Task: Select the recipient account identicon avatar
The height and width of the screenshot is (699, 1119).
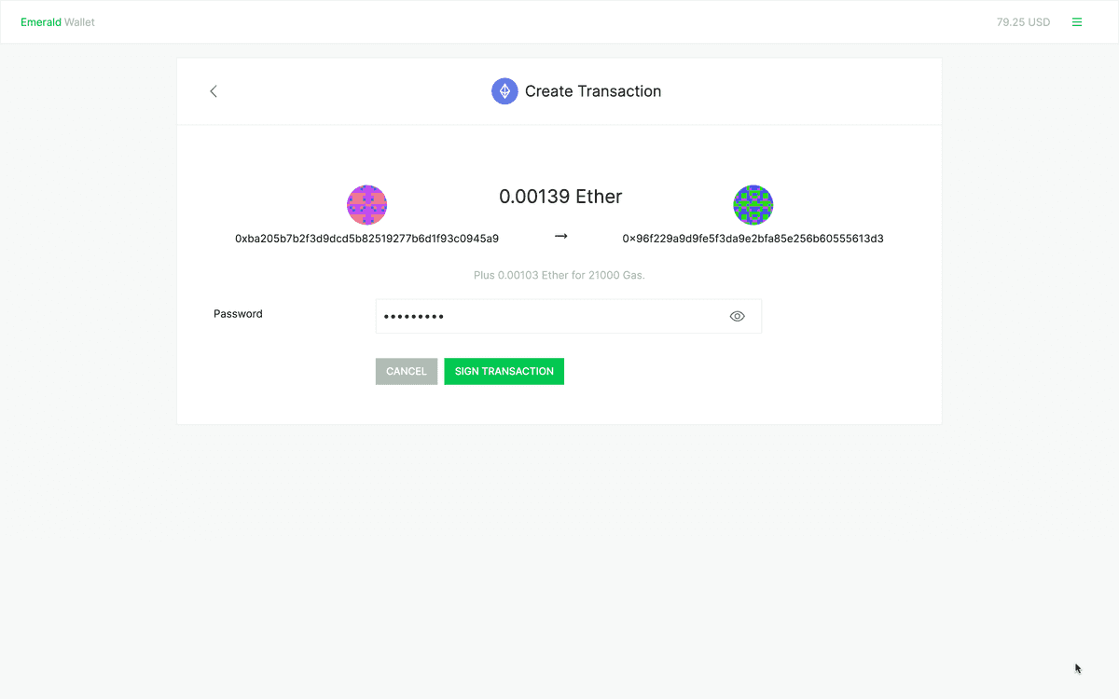Action: (x=753, y=204)
